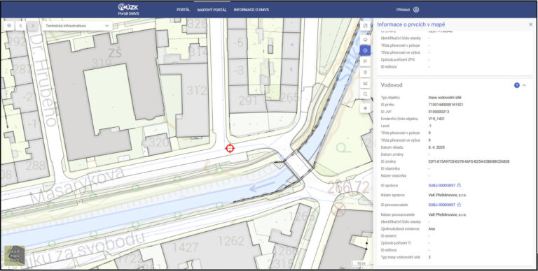Image resolution: width=538 pixels, height=271 pixels.
Task: Close the Informace o prvcích panel
Action: tap(530, 24)
